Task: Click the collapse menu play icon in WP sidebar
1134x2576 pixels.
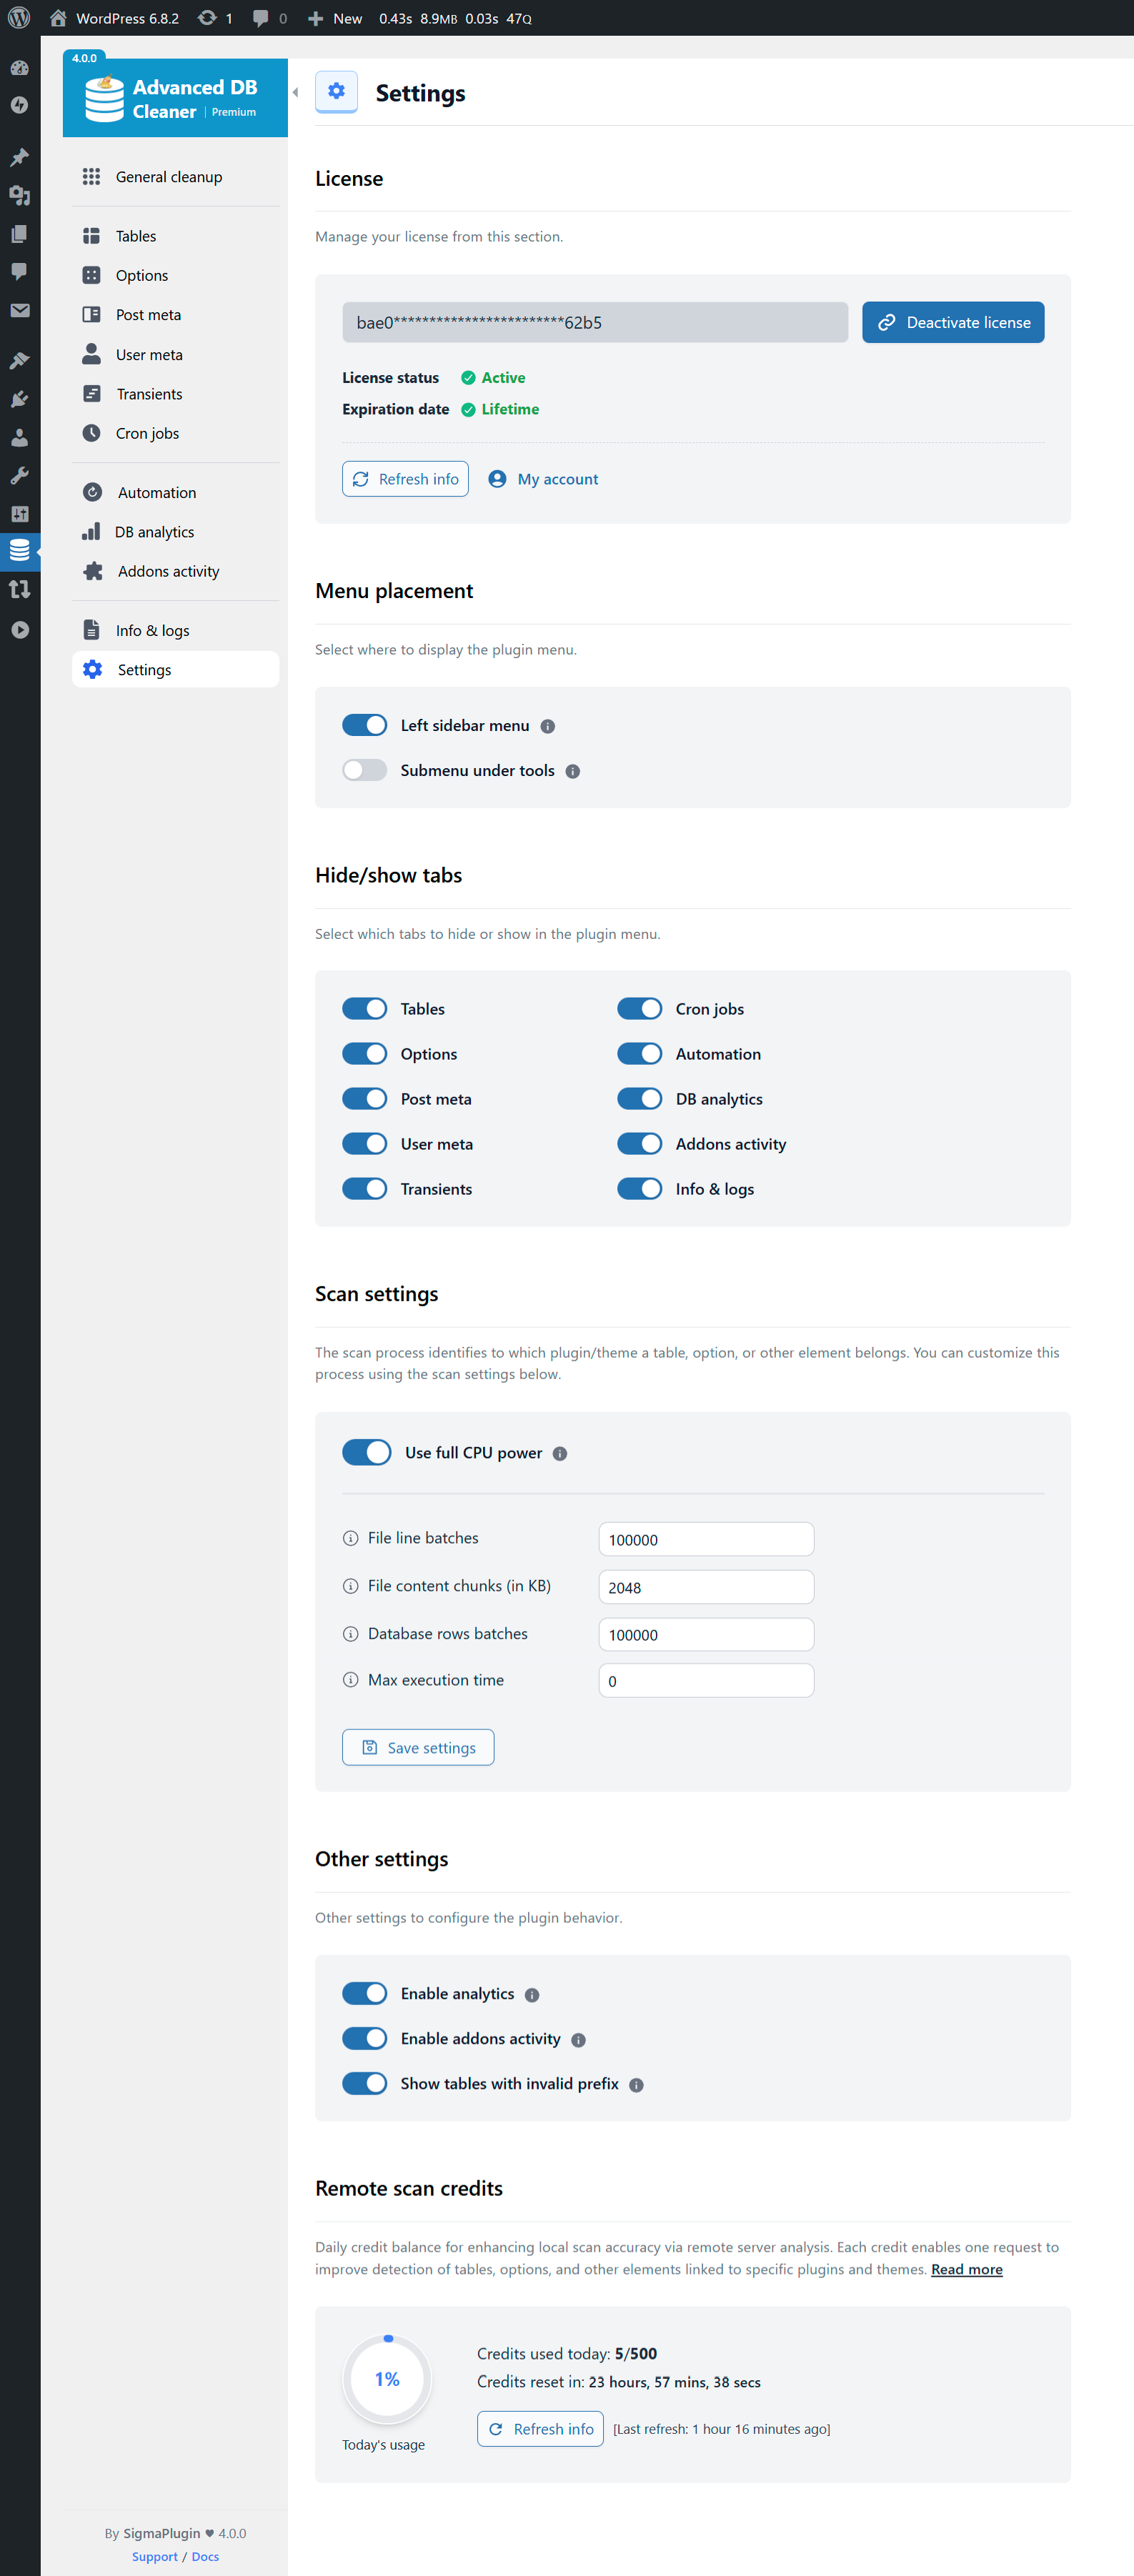Action: [19, 629]
